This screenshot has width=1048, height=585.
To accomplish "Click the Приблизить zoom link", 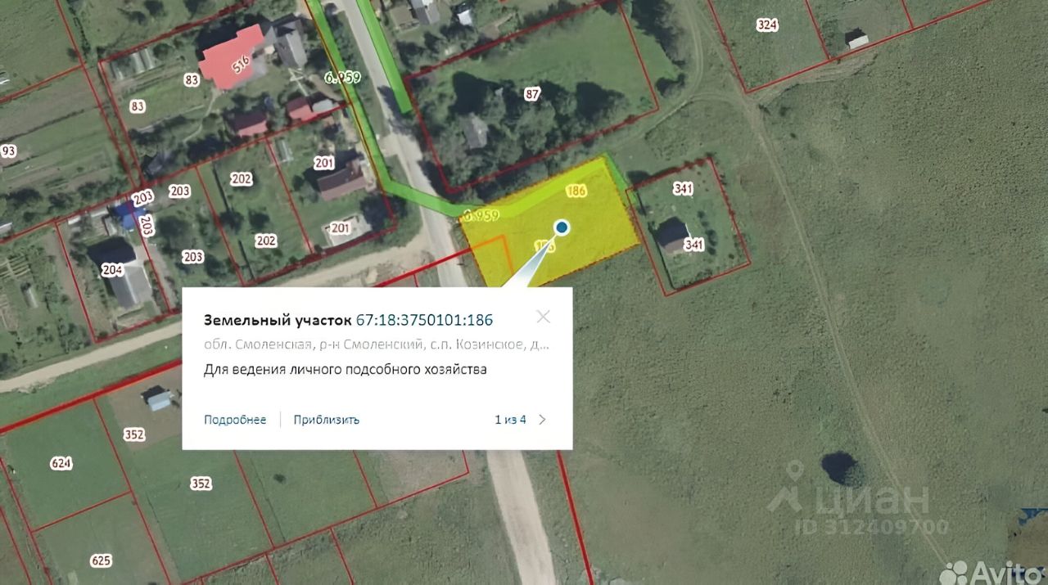I will (327, 420).
